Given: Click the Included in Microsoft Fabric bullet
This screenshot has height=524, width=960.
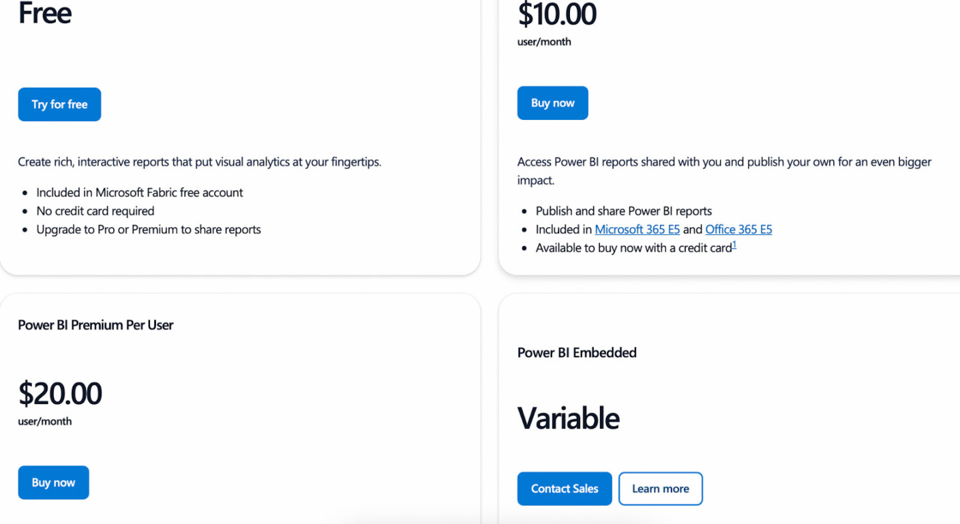Looking at the screenshot, I should [x=140, y=192].
